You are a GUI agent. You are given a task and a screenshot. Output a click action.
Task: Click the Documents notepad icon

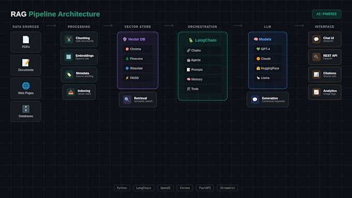click(26, 63)
